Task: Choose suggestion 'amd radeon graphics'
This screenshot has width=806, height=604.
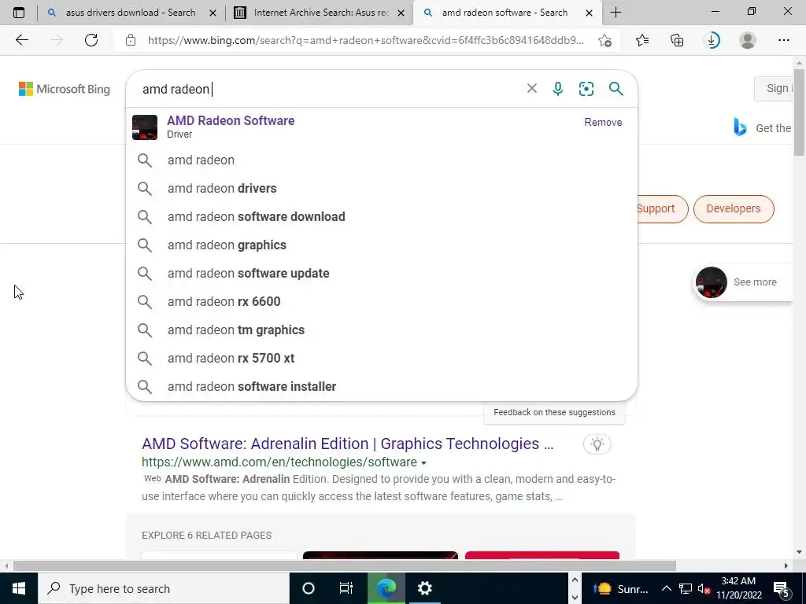Action: 382,245
